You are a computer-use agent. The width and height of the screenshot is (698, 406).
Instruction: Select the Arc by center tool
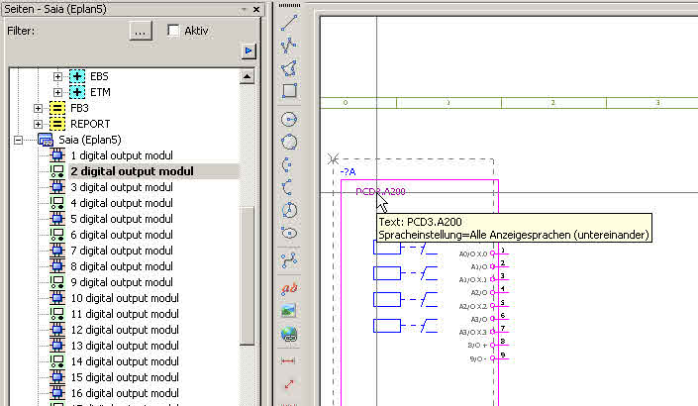(x=289, y=164)
